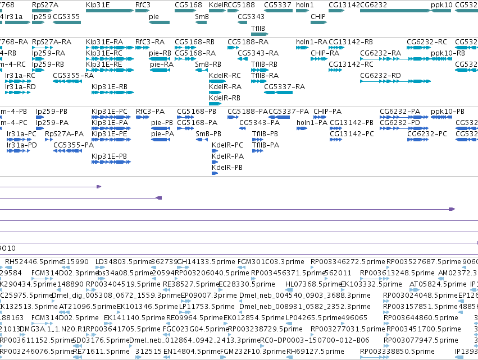
Task: Click protein SmB-PB
Action: click(x=202, y=140)
